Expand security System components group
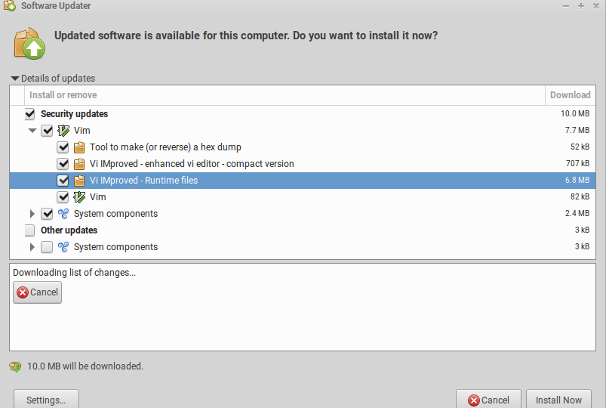The width and height of the screenshot is (606, 408). tap(32, 214)
